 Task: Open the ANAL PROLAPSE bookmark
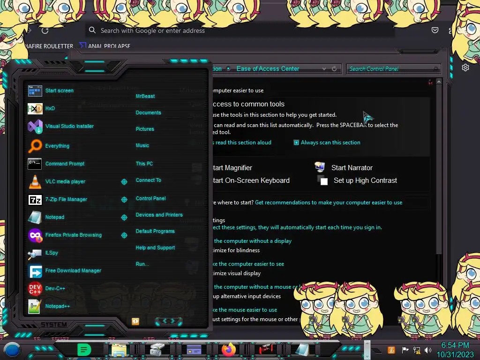coord(105,46)
